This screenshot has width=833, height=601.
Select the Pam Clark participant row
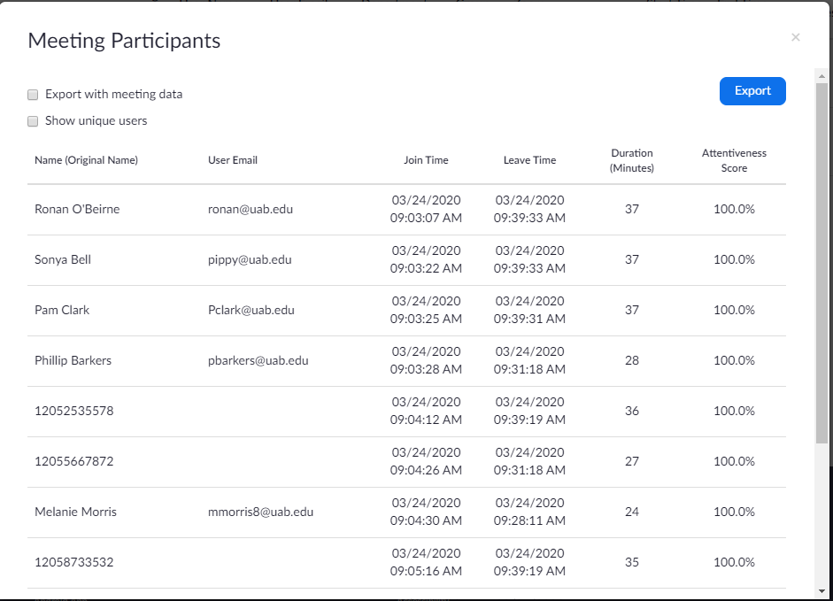[x=62, y=311]
